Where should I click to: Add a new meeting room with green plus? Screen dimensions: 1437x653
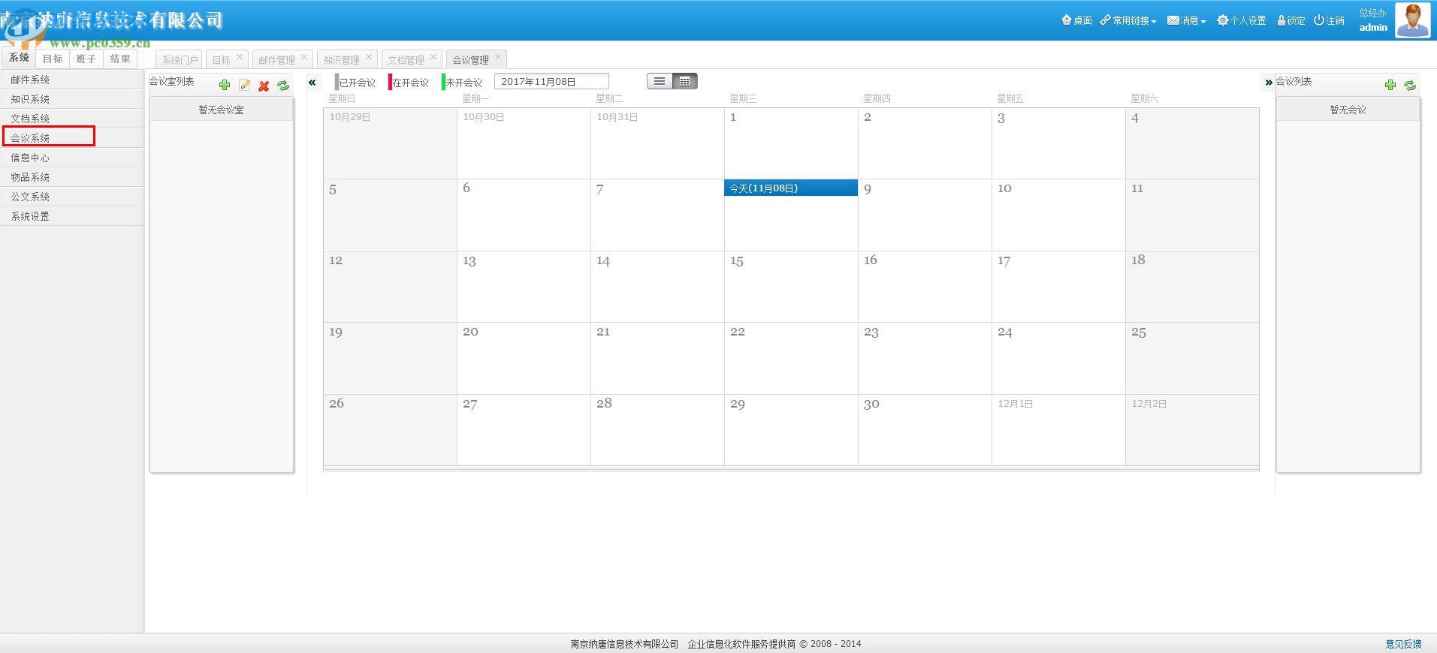(224, 85)
